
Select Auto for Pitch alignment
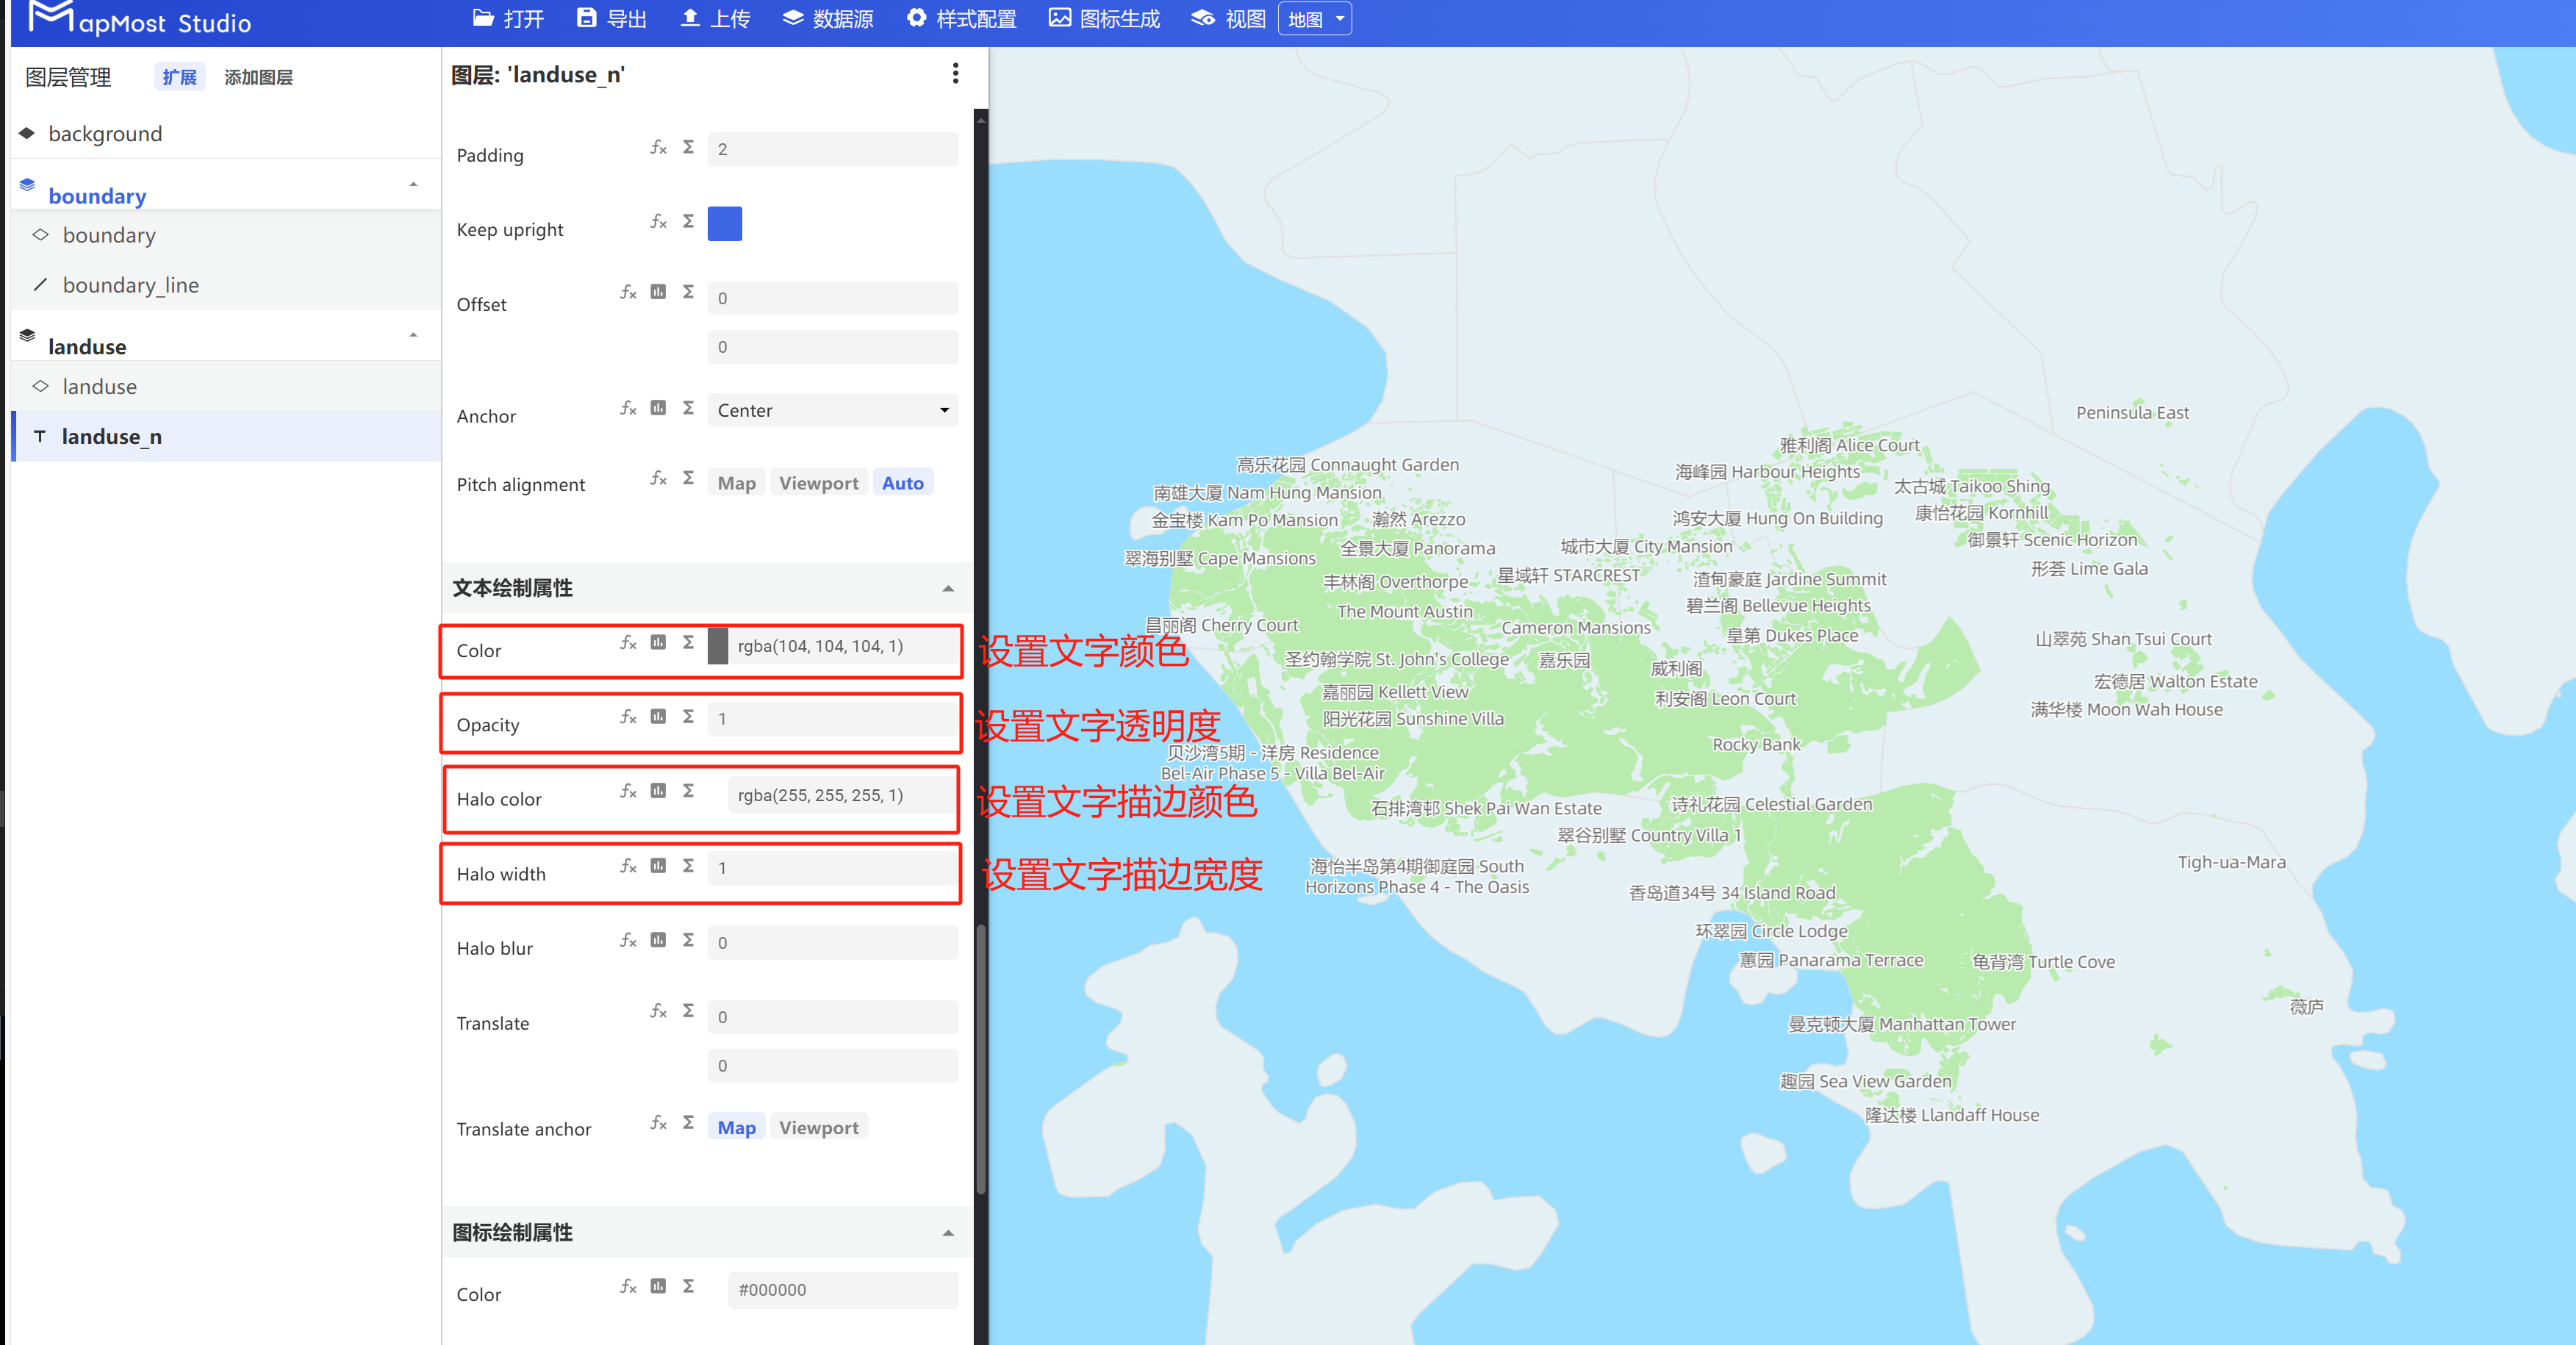(902, 482)
